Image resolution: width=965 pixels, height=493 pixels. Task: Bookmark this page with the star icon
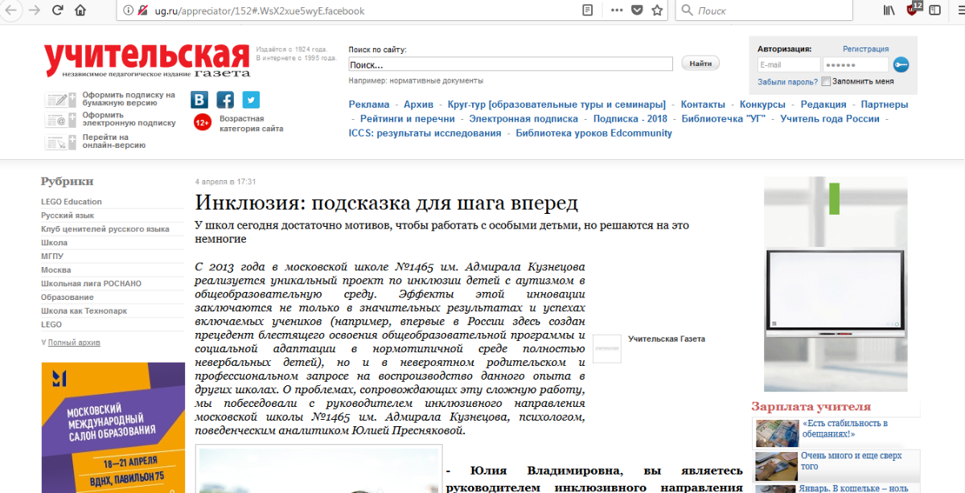[657, 10]
